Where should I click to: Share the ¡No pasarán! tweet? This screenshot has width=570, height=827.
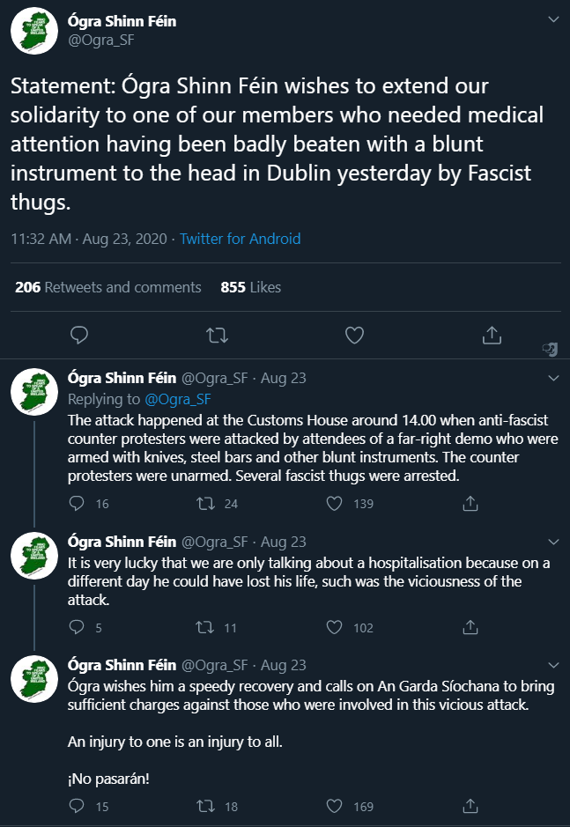pyautogui.click(x=471, y=806)
